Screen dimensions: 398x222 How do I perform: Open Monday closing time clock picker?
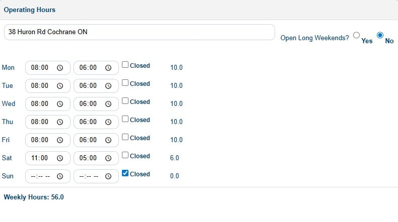[108, 68]
